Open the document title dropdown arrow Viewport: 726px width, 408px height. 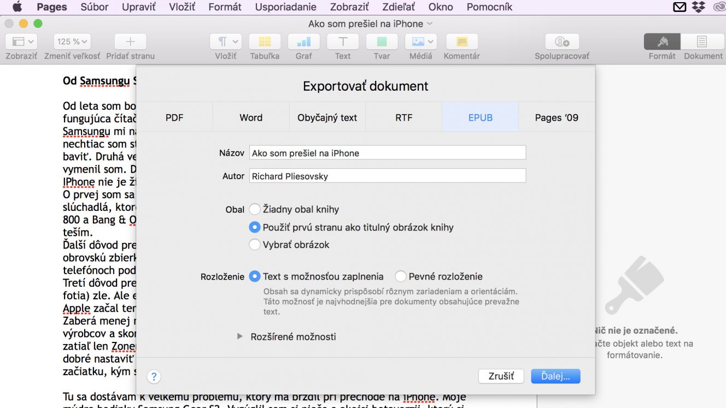click(x=429, y=23)
